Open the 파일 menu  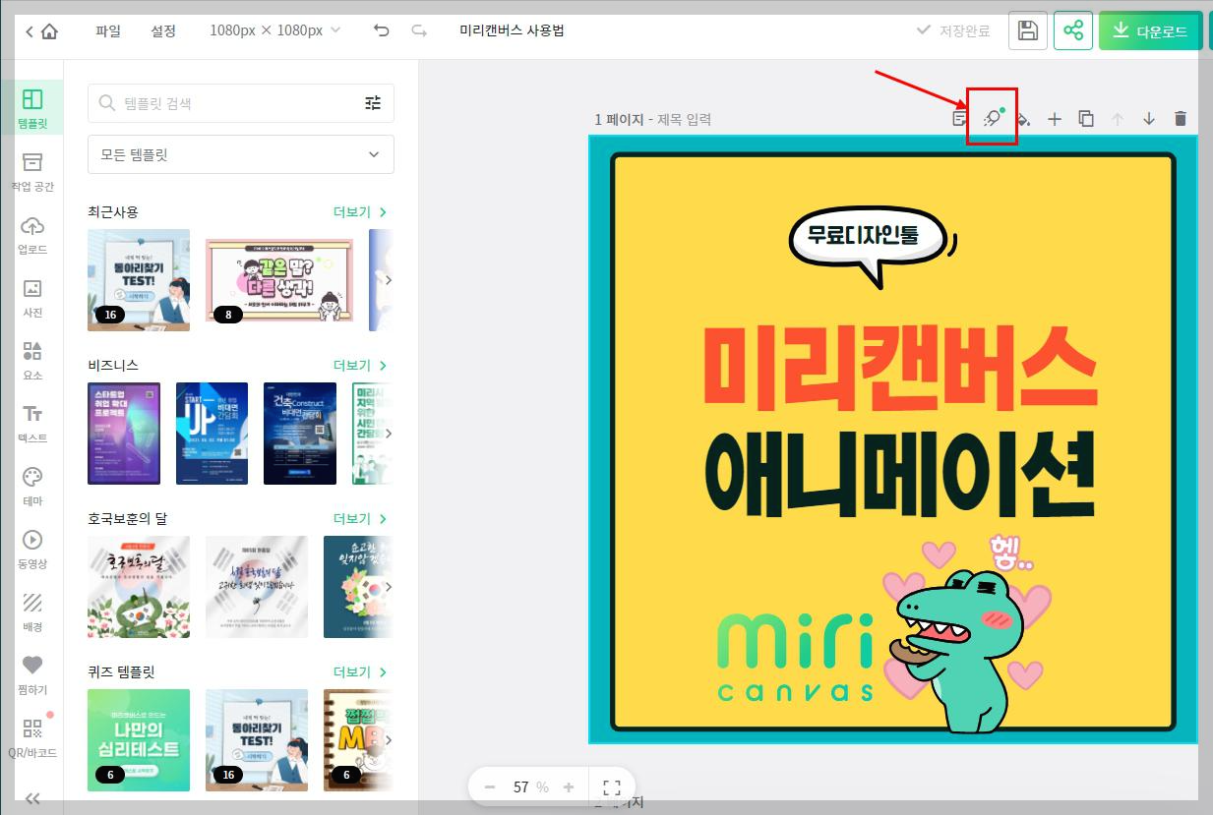tap(107, 30)
